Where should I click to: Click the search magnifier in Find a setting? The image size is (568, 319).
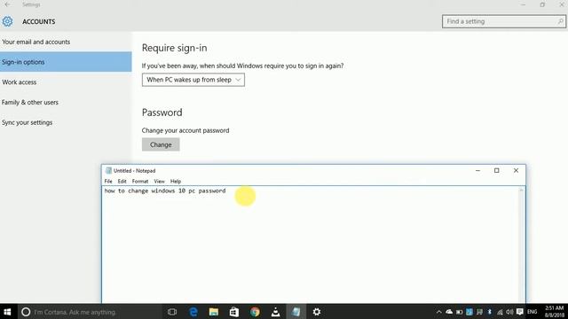click(560, 21)
